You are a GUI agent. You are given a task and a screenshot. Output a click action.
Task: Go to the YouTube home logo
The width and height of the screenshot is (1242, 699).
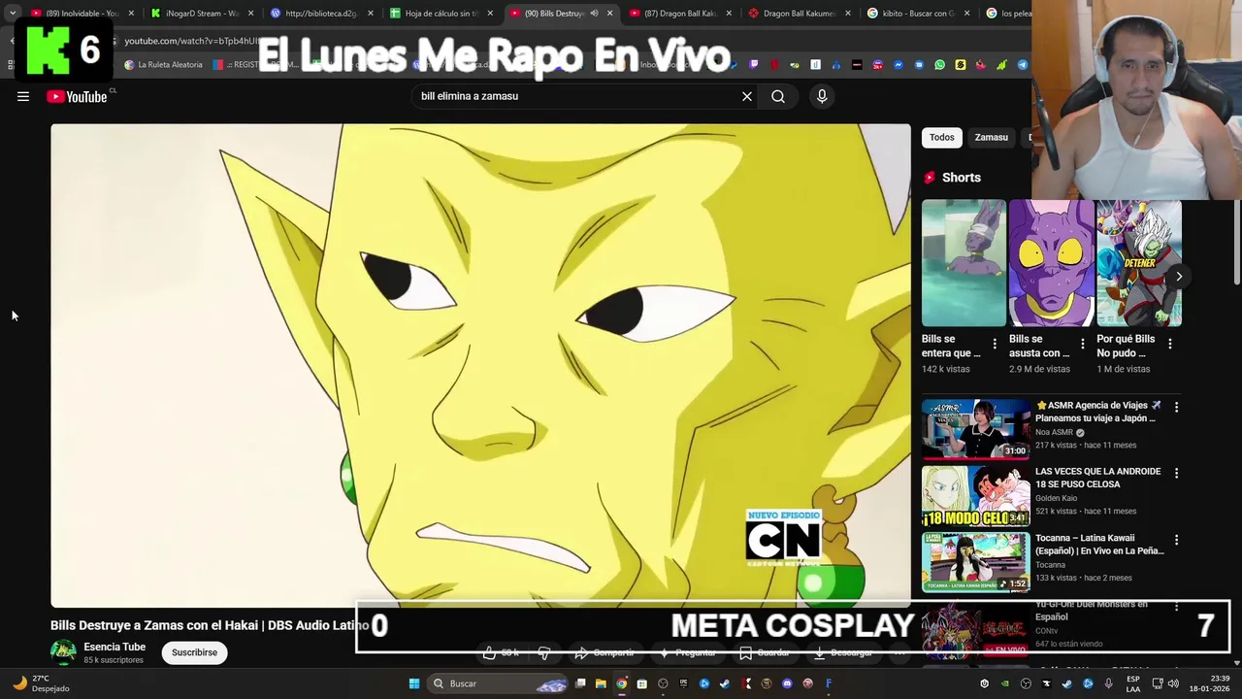tap(77, 96)
